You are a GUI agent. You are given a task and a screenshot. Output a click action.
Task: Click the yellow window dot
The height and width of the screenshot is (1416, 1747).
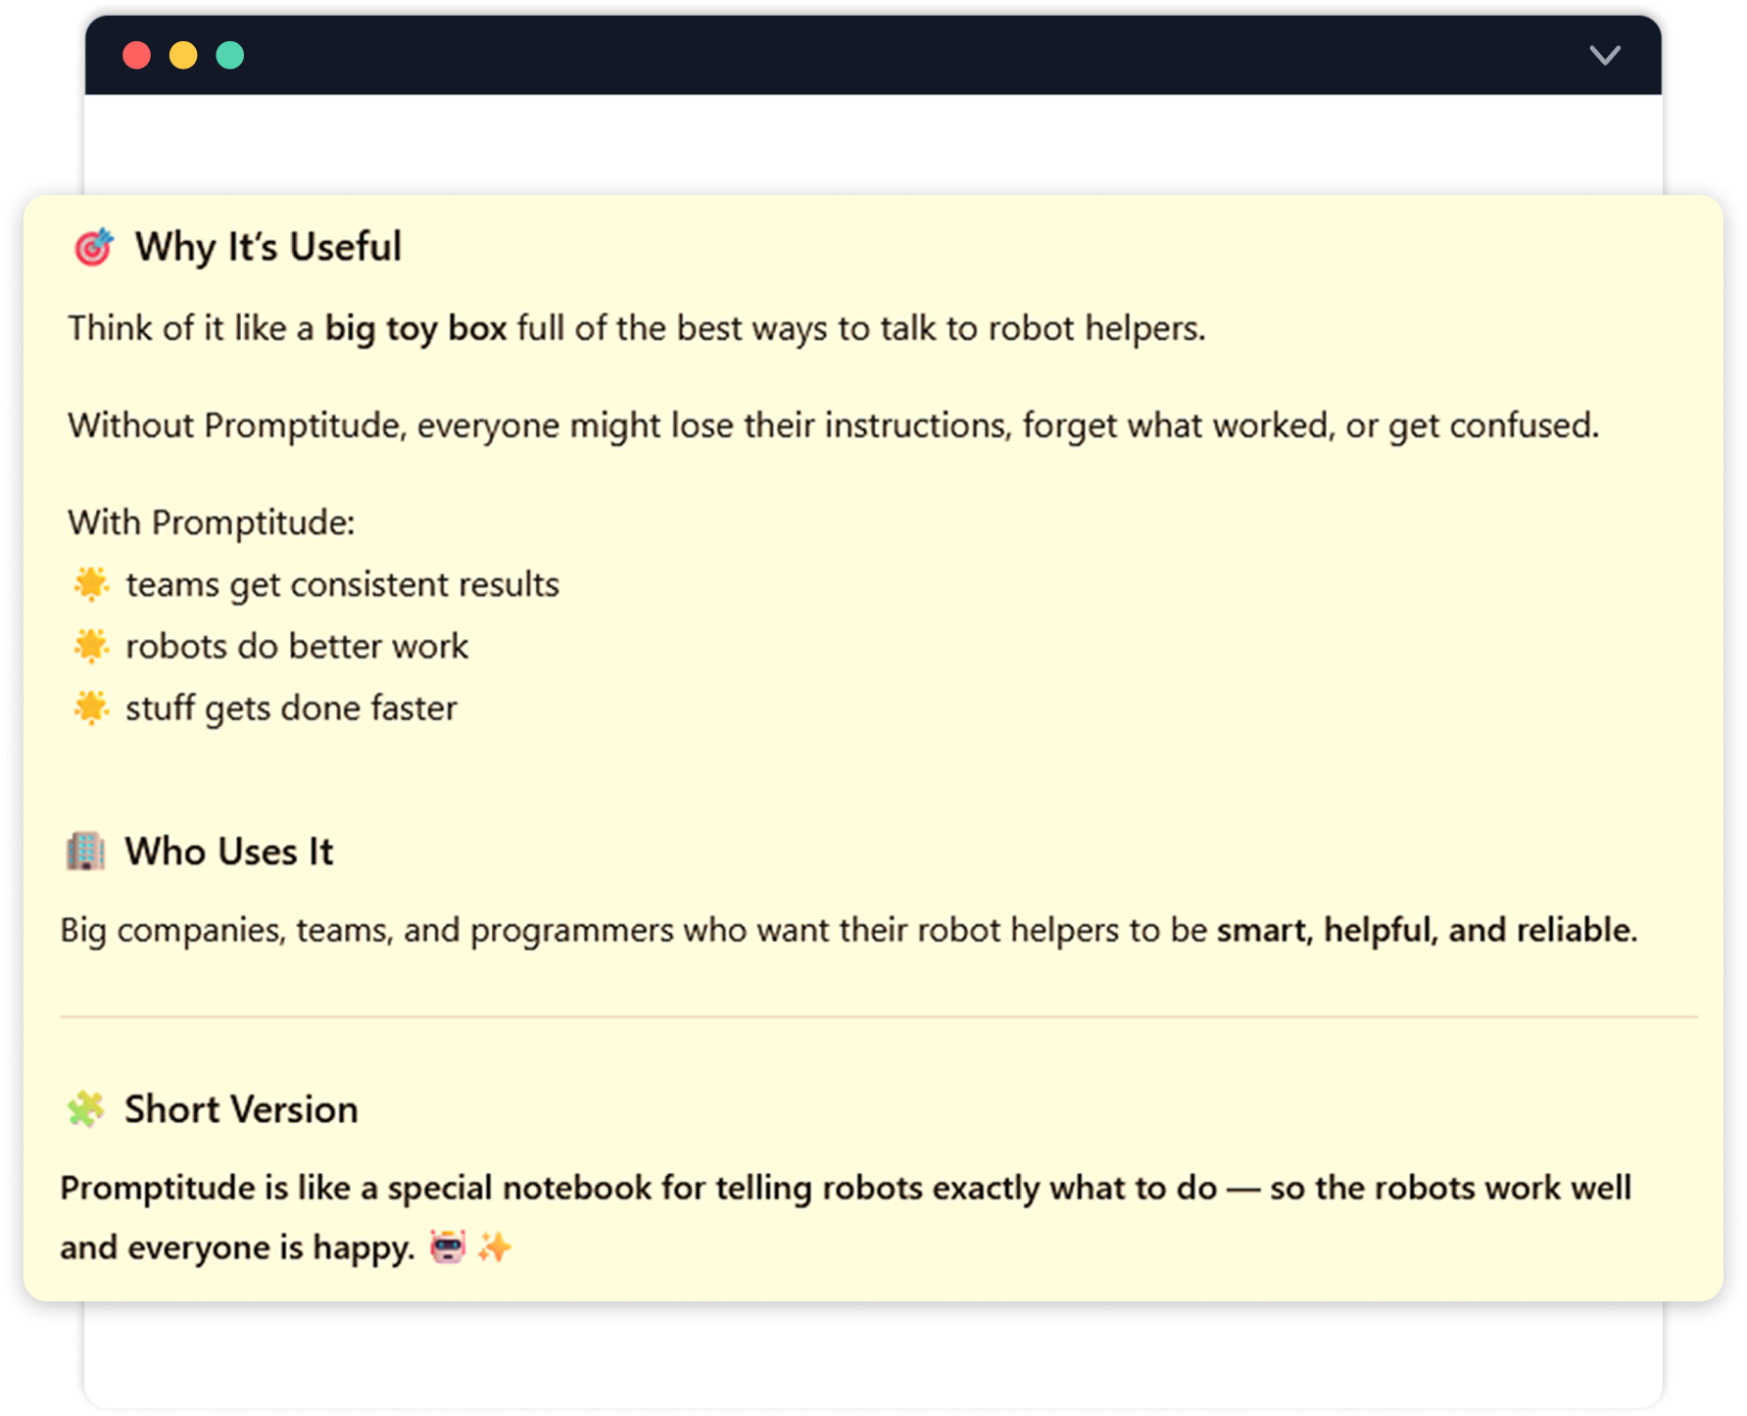tap(183, 55)
